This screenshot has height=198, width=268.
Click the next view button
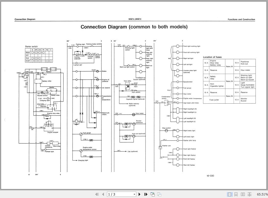(x=159, y=194)
